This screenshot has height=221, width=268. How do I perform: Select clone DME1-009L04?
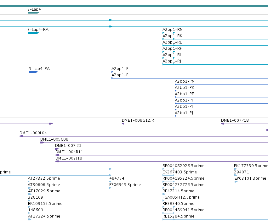click(x=33, y=133)
